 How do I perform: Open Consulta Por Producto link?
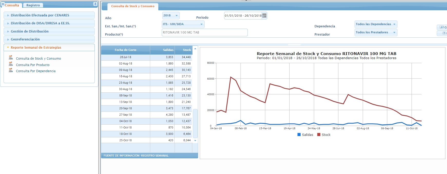[33, 65]
